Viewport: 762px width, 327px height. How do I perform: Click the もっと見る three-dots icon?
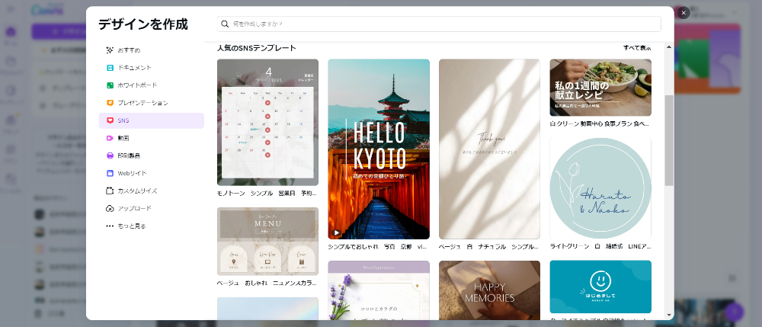coord(110,226)
